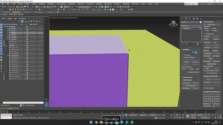Open Windows Start menu

91,122
